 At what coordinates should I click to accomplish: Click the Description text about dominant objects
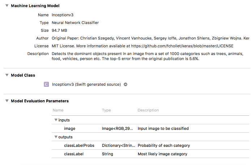(x=148, y=56)
